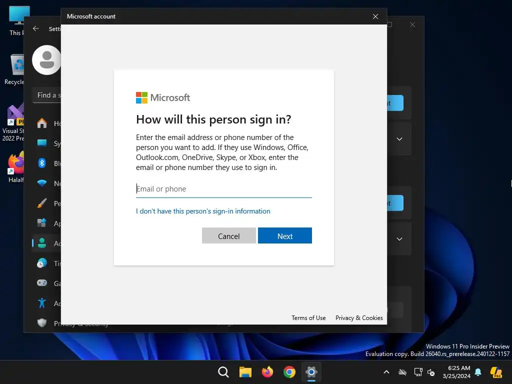This screenshot has width=512, height=384.
Task: Click the Email or phone input field
Action: [x=223, y=189]
